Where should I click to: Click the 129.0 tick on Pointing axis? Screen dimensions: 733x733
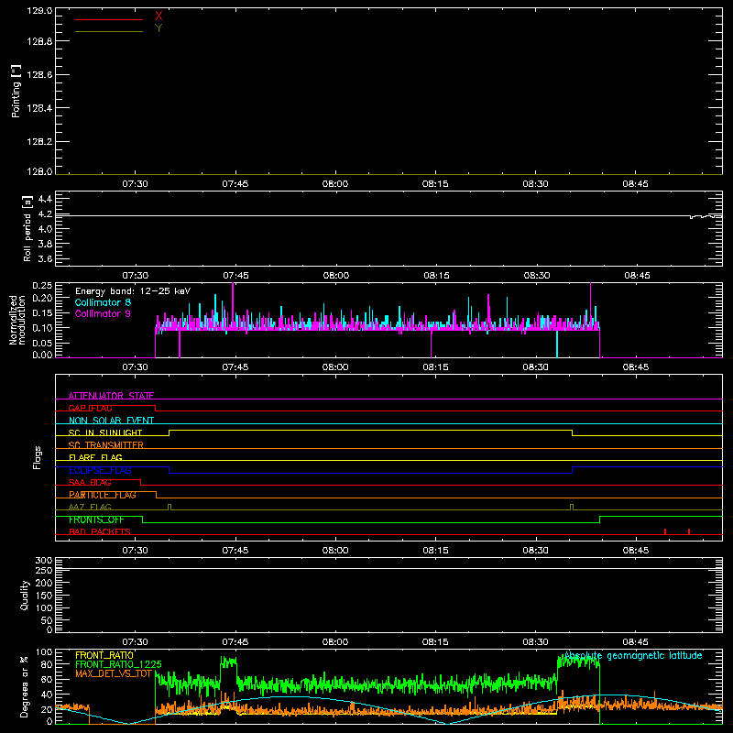point(39,10)
